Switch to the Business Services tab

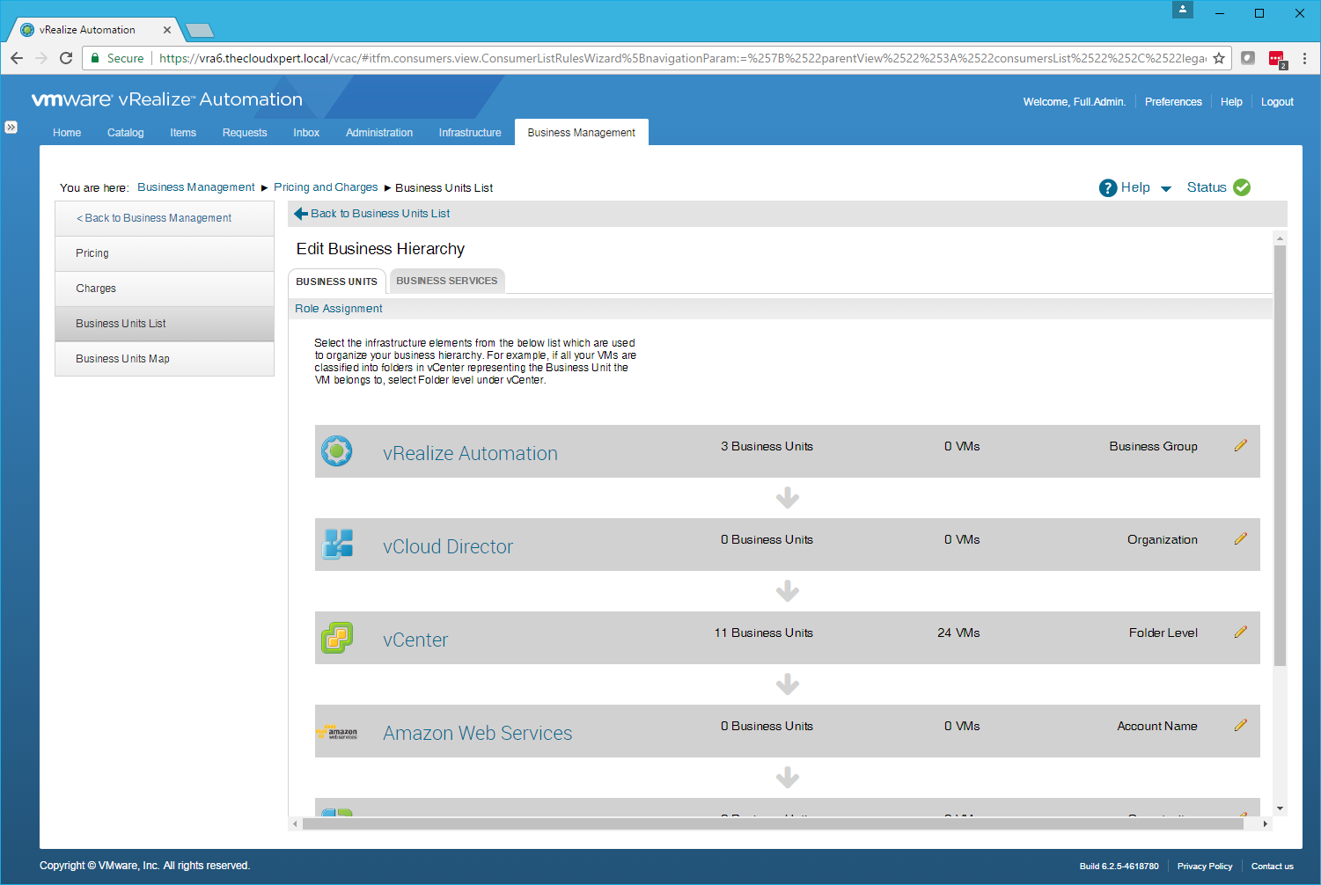click(x=446, y=281)
